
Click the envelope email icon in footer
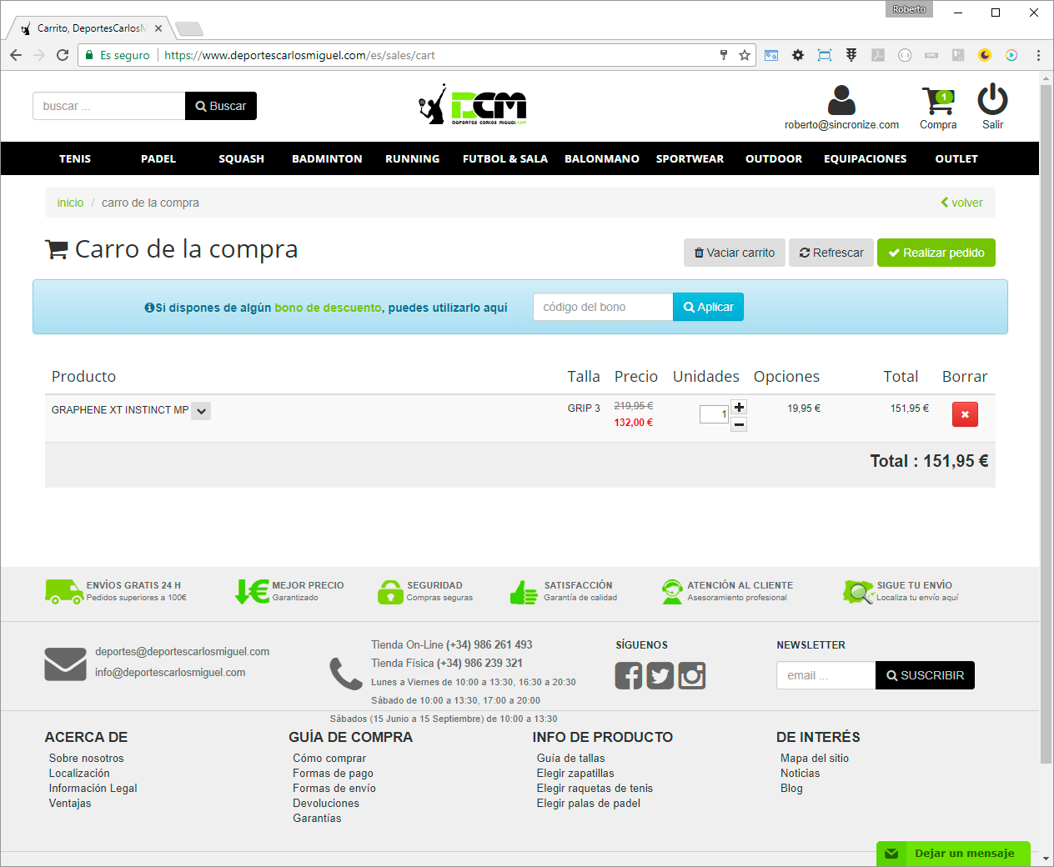point(65,664)
